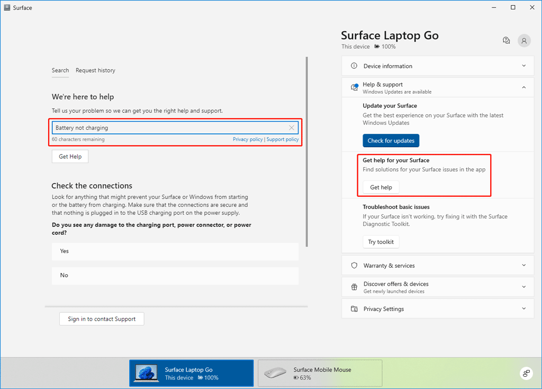The width and height of the screenshot is (542, 389).
Task: Click Get help button in Help & support
Action: [x=381, y=187]
